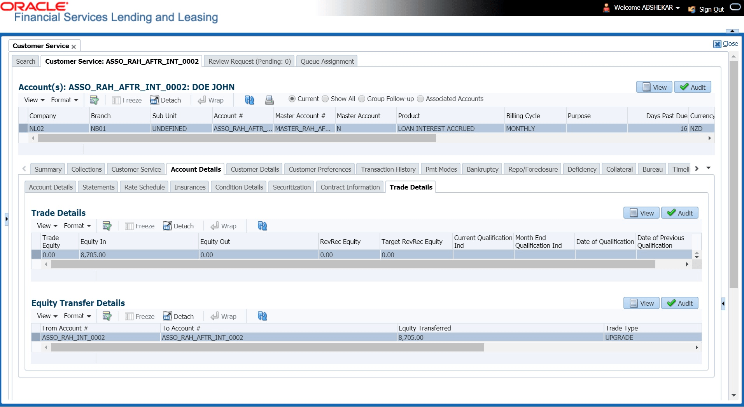The image size is (744, 407).
Task: Click Wrap in Trade Details toolbar
Action: (x=224, y=226)
